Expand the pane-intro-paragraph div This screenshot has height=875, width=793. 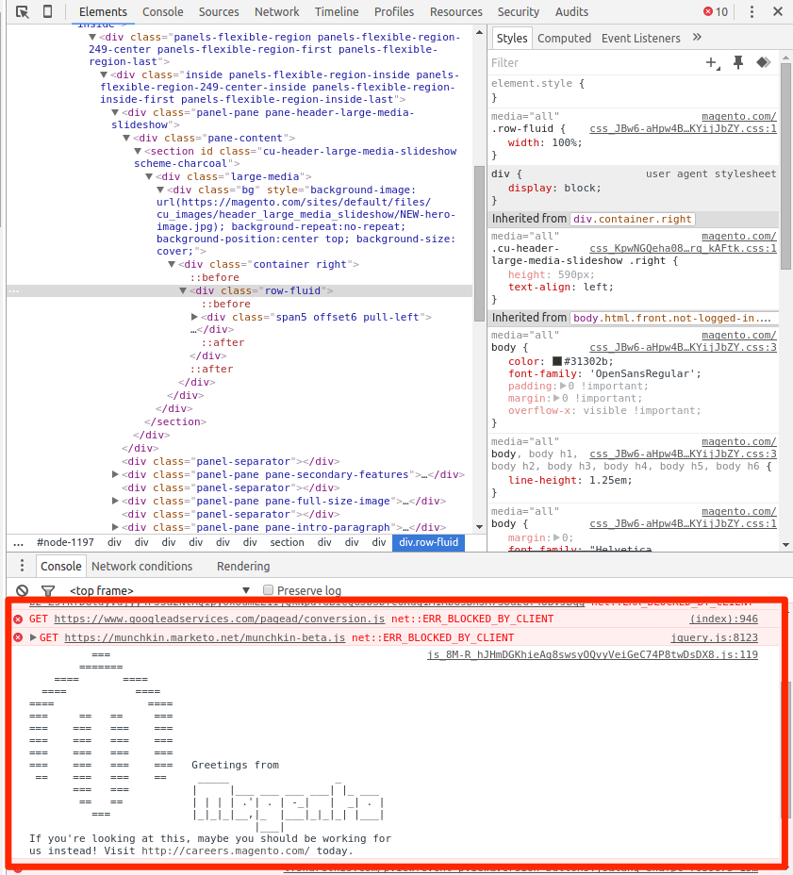[x=115, y=527]
